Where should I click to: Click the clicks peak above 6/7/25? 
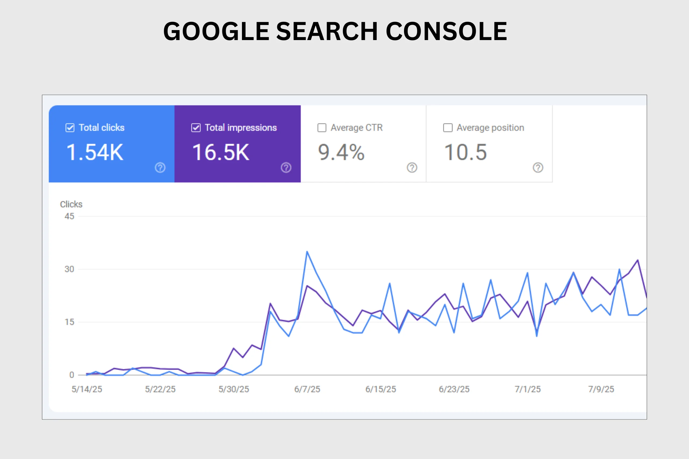point(307,251)
